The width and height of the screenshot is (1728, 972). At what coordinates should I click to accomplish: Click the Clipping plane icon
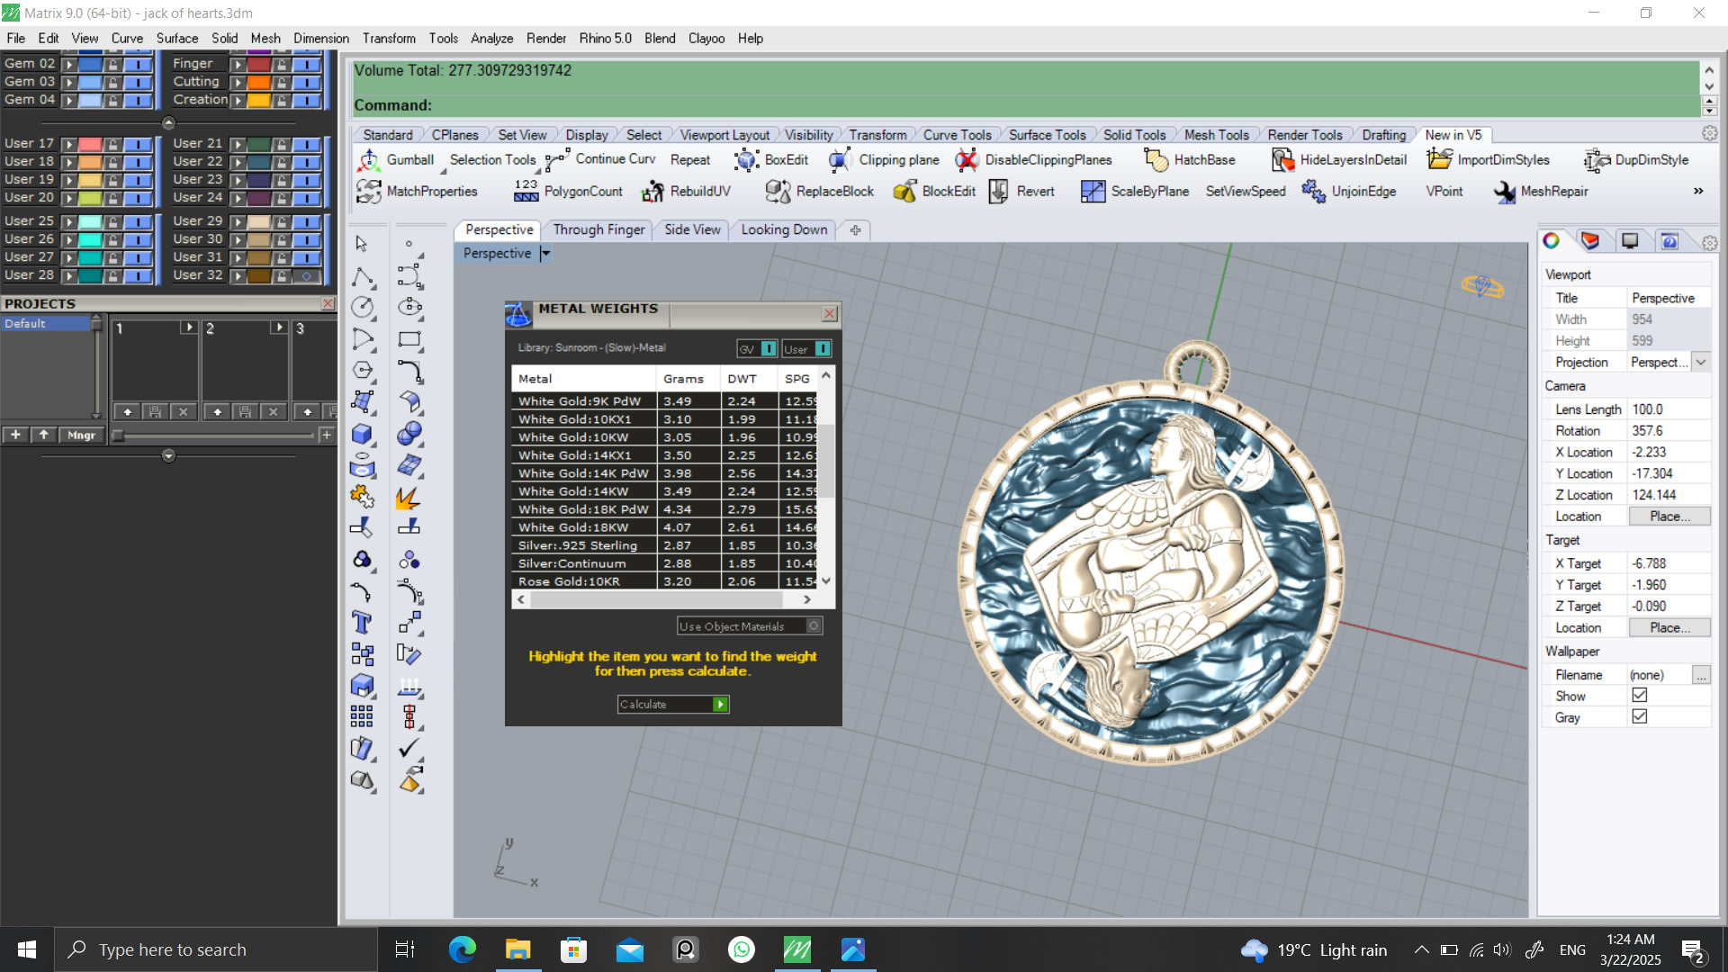[x=840, y=160]
